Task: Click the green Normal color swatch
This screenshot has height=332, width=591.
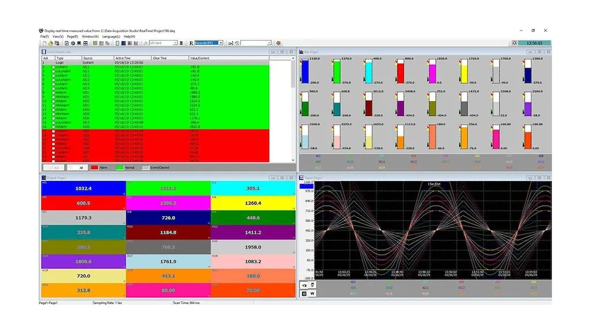Action: coord(120,168)
